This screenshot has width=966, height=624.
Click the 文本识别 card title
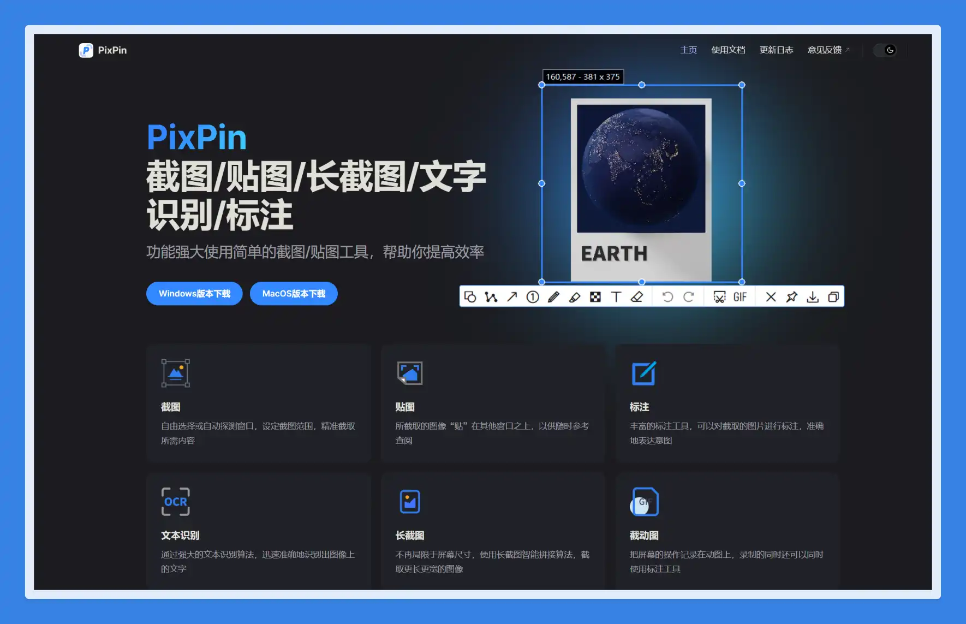tap(180, 536)
